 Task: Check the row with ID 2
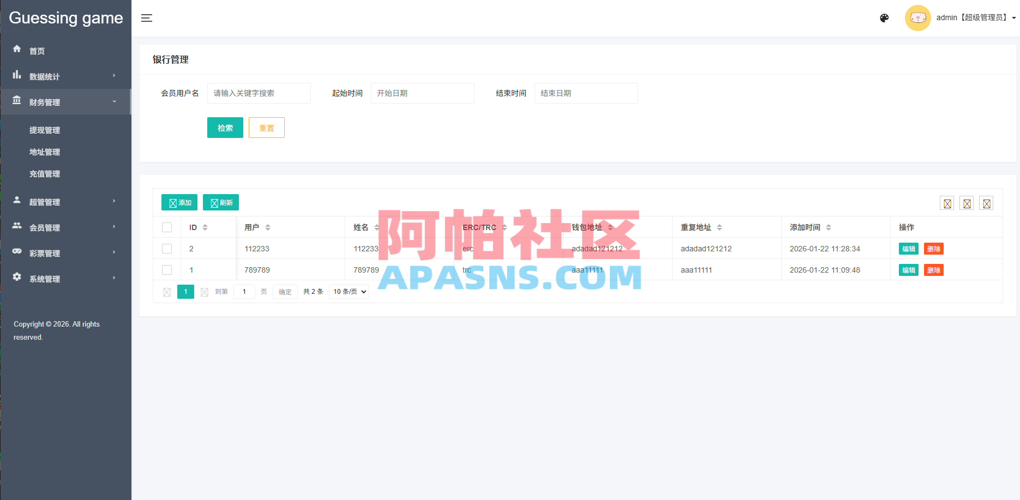[x=167, y=249]
